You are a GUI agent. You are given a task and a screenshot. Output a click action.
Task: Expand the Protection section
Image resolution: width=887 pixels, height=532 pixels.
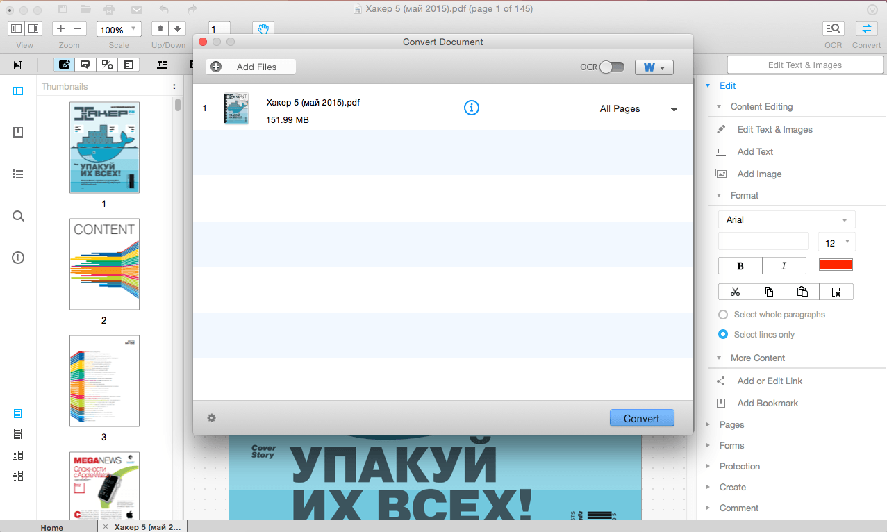tap(708, 466)
